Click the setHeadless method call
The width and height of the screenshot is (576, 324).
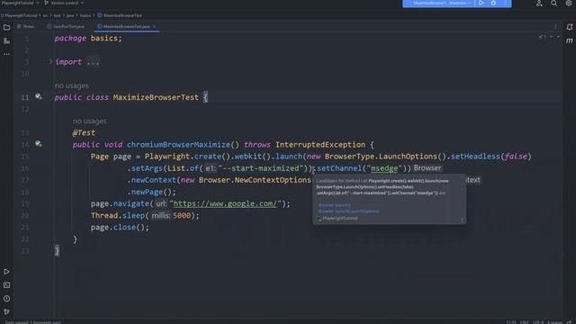click(x=475, y=156)
